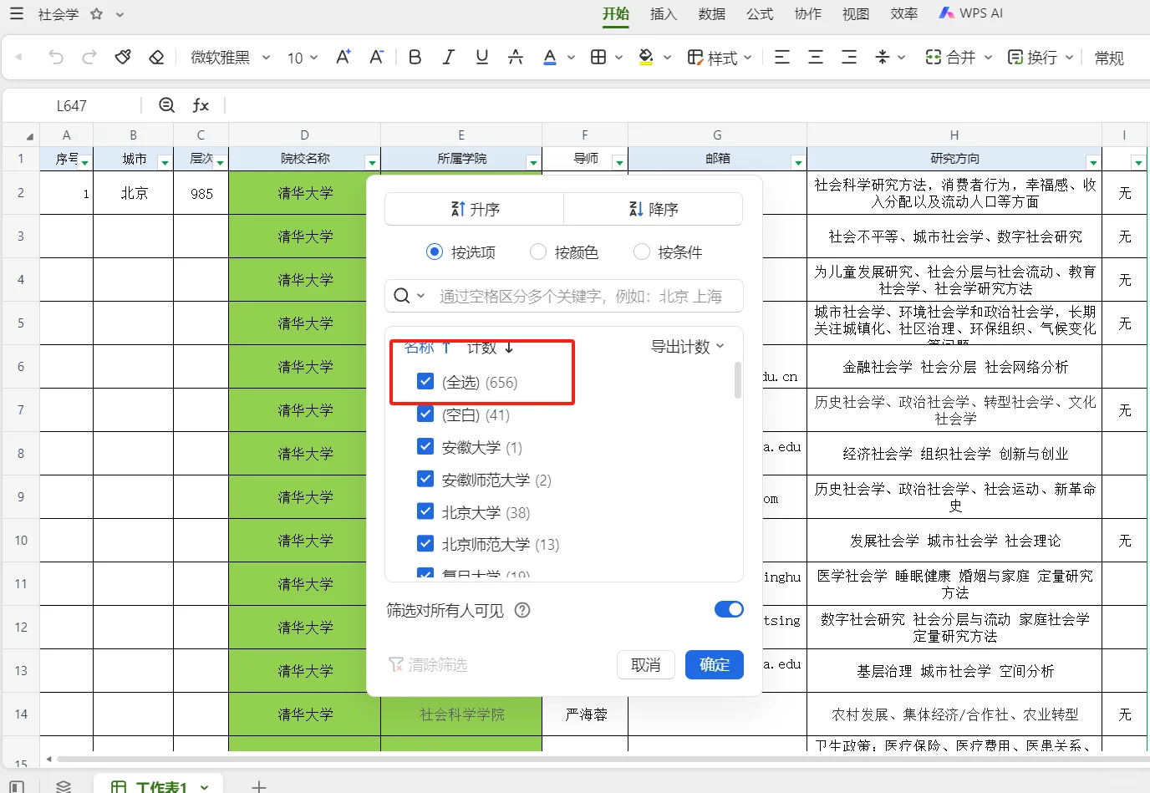Uncheck the 安徽大学 checkbox
This screenshot has height=793, width=1150.
425,447
